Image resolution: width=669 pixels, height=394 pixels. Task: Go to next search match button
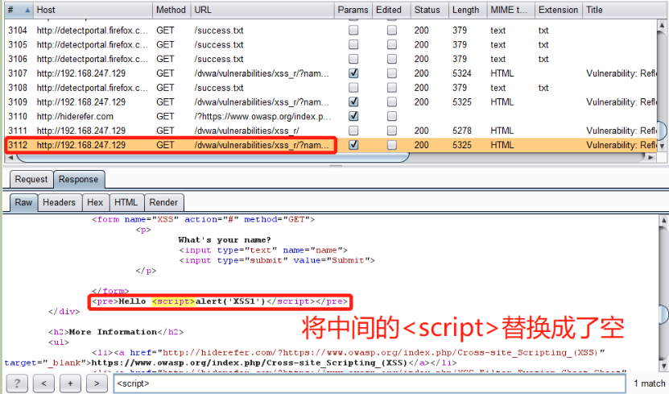[97, 384]
